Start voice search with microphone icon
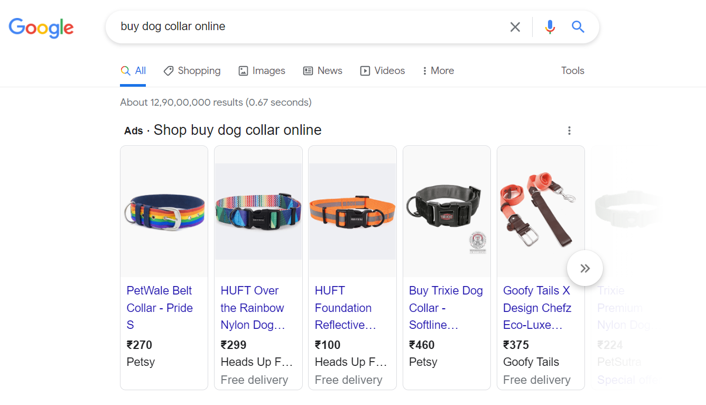The height and width of the screenshot is (405, 706). (550, 27)
